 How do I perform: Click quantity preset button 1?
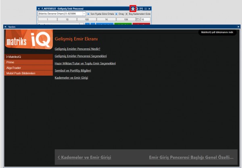point(48,19)
